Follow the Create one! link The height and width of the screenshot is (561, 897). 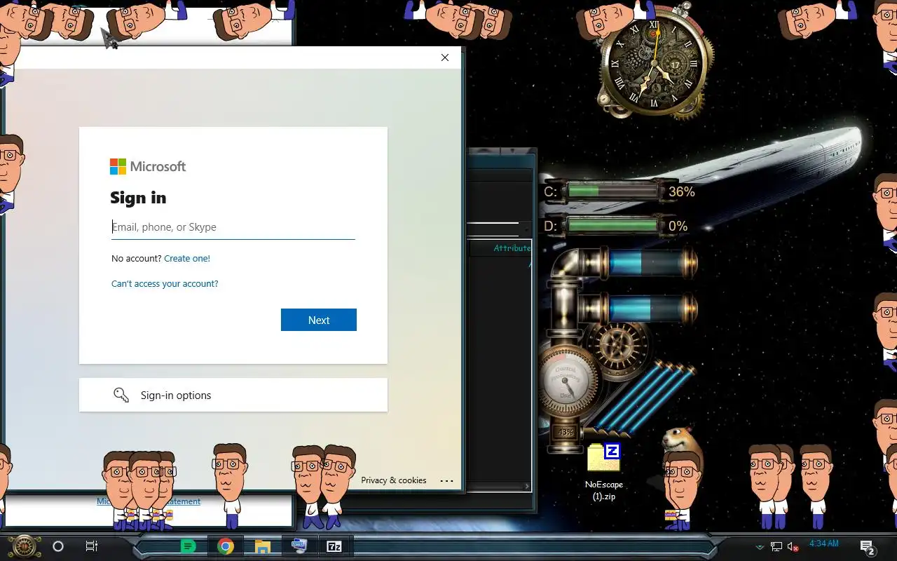pos(187,258)
